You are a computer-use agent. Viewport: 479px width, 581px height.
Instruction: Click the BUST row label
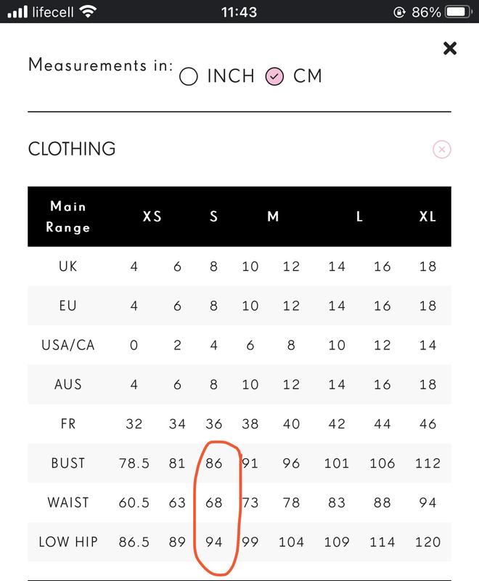(x=68, y=463)
